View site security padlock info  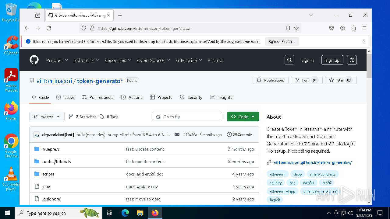click(92, 28)
